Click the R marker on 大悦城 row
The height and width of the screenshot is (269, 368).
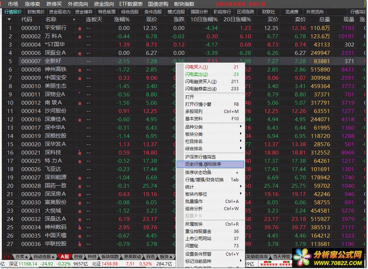(x=80, y=212)
